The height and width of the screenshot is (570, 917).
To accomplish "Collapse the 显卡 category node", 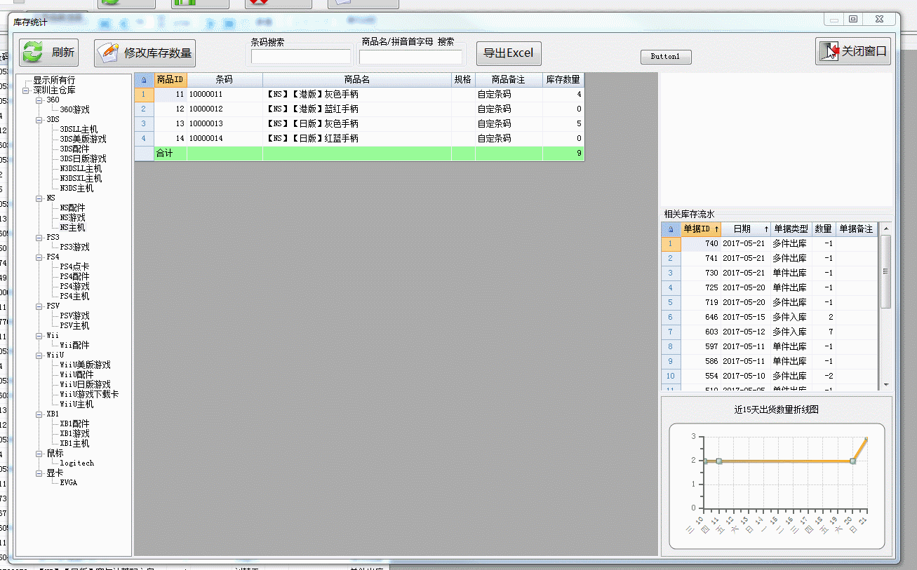I will (40, 473).
